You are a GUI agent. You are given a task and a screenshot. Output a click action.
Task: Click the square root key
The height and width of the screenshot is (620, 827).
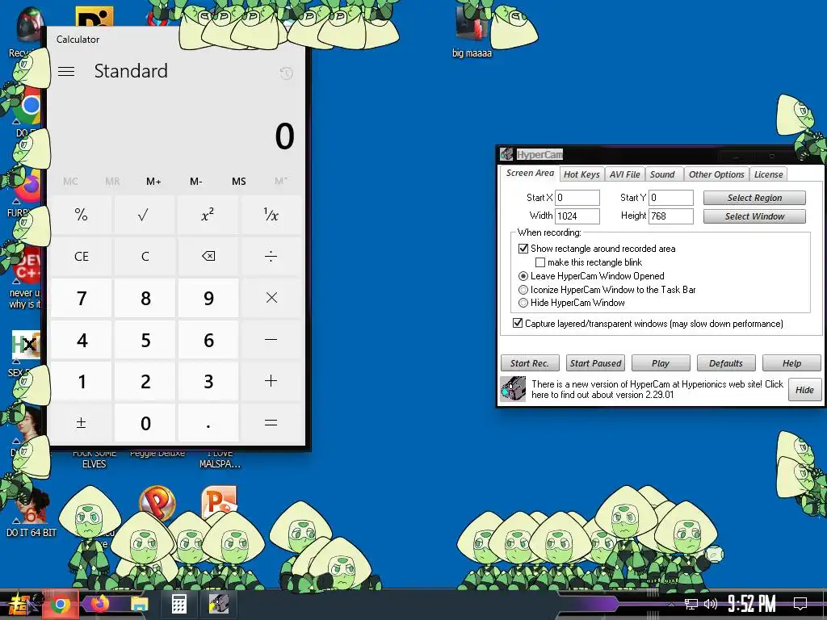(145, 215)
